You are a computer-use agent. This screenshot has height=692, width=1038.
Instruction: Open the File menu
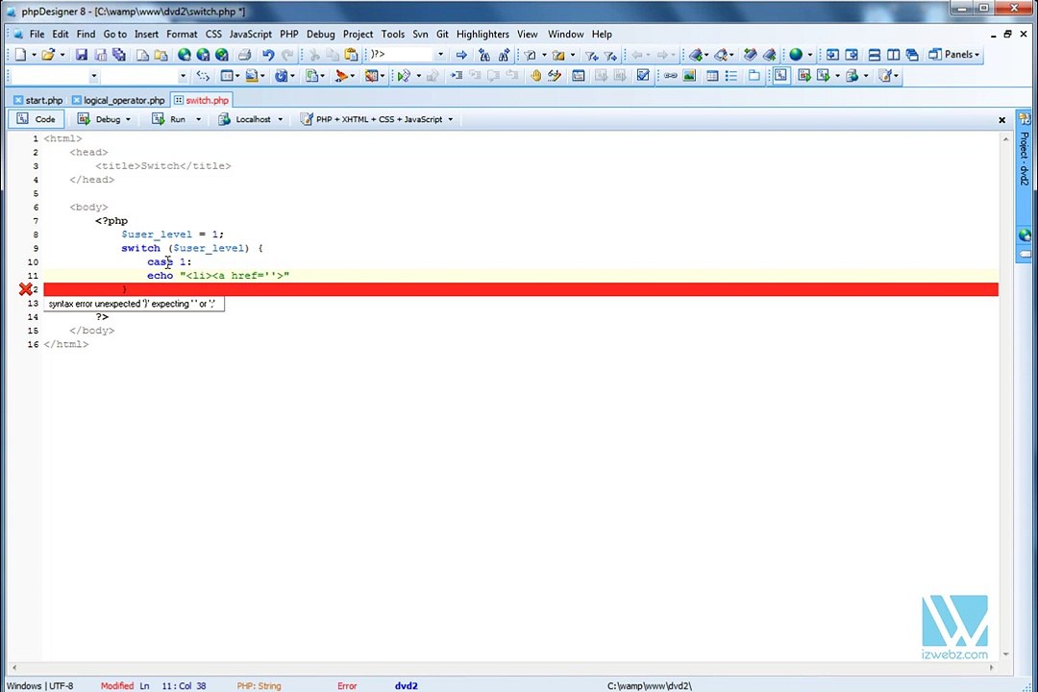click(37, 34)
